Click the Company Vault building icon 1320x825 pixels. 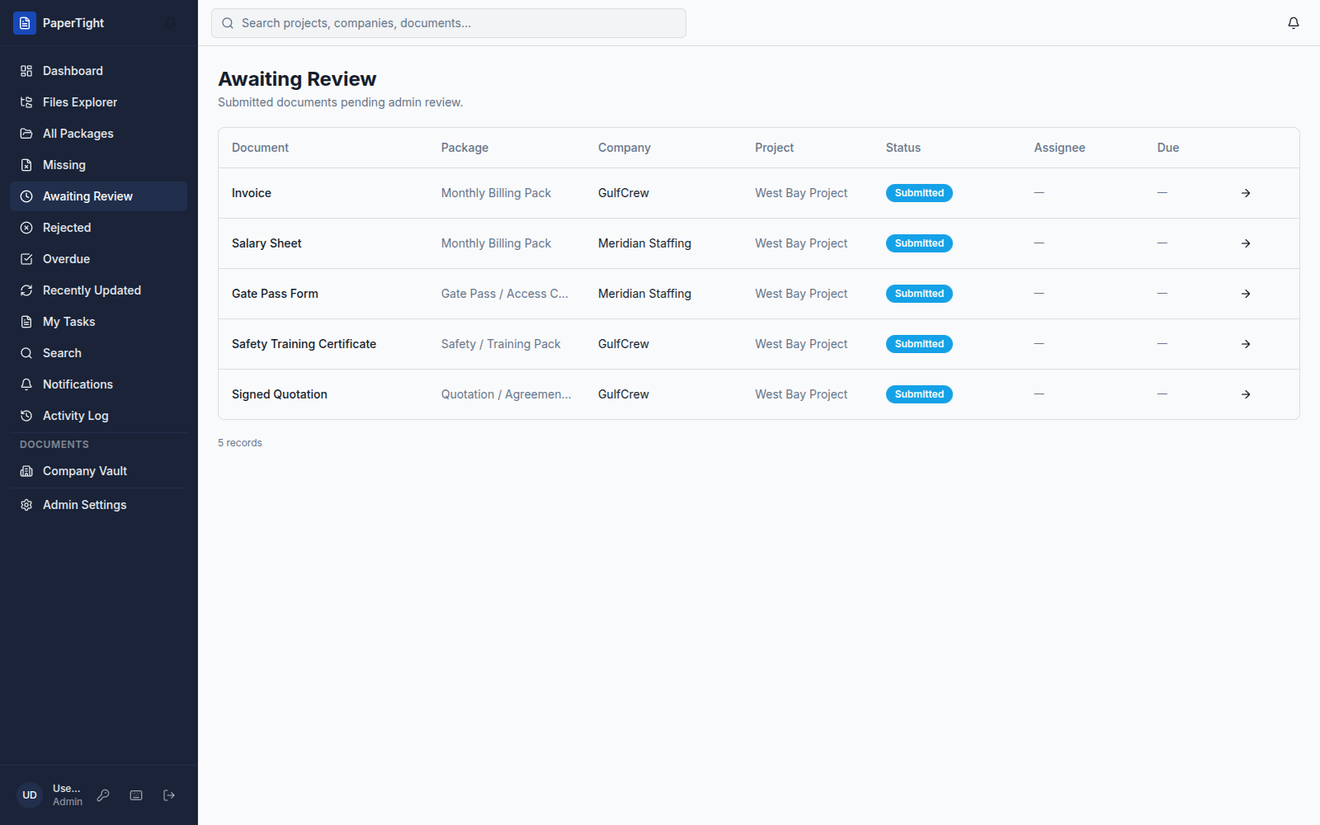26,471
